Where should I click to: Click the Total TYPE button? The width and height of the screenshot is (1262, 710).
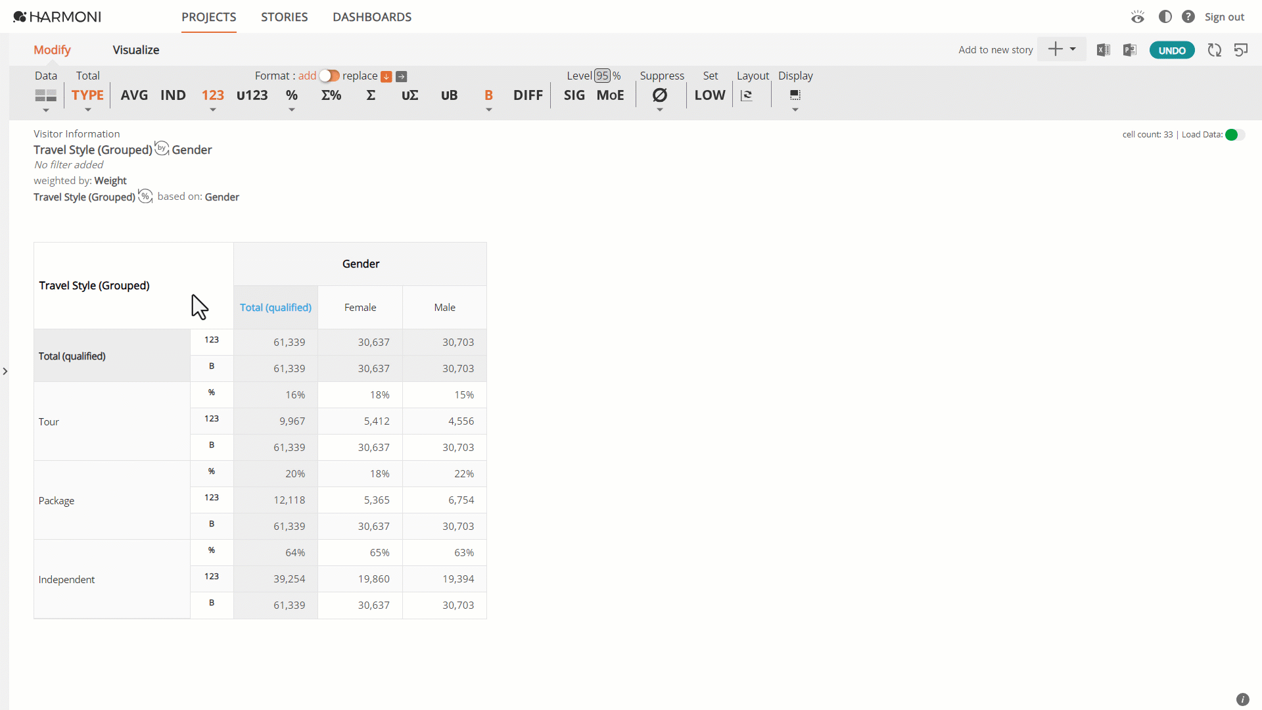87,95
